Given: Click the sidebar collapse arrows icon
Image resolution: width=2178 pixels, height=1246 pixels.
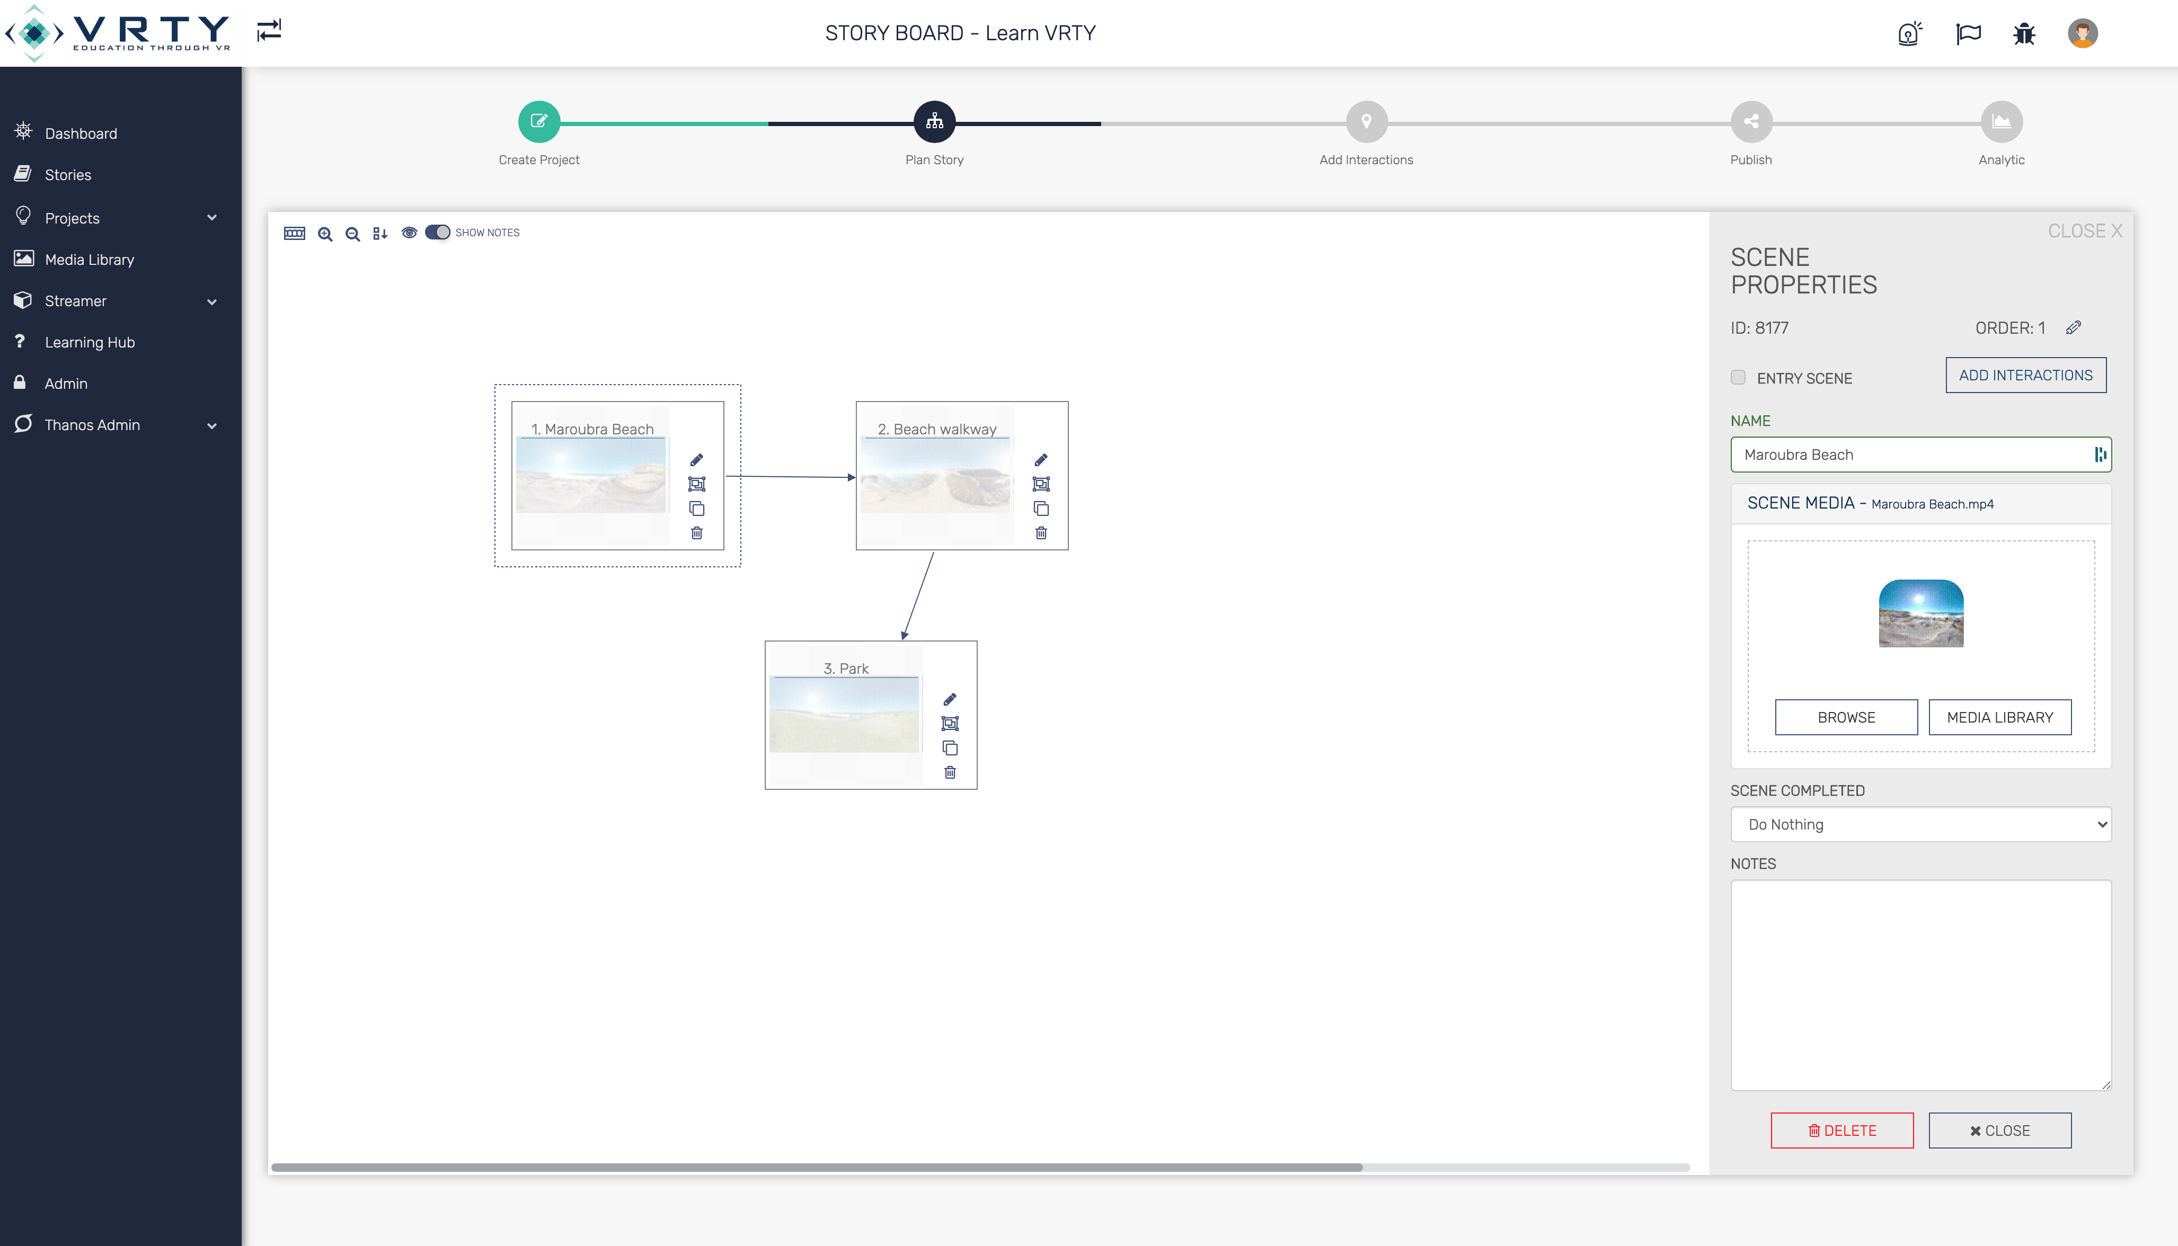Looking at the screenshot, I should [x=269, y=31].
